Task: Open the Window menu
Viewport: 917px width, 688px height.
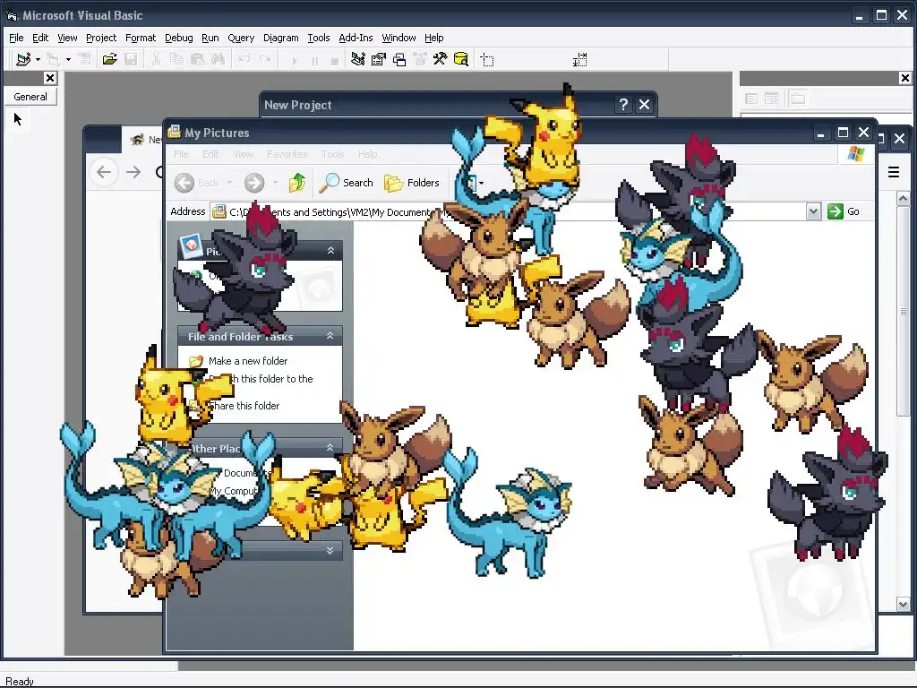Action: click(x=399, y=38)
